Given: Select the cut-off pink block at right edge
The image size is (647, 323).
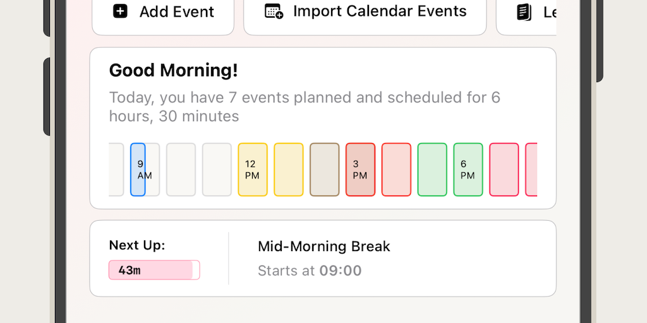Looking at the screenshot, I should tap(531, 169).
